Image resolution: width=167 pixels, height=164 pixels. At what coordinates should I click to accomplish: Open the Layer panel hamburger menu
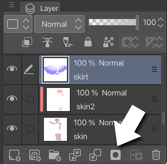12,5
